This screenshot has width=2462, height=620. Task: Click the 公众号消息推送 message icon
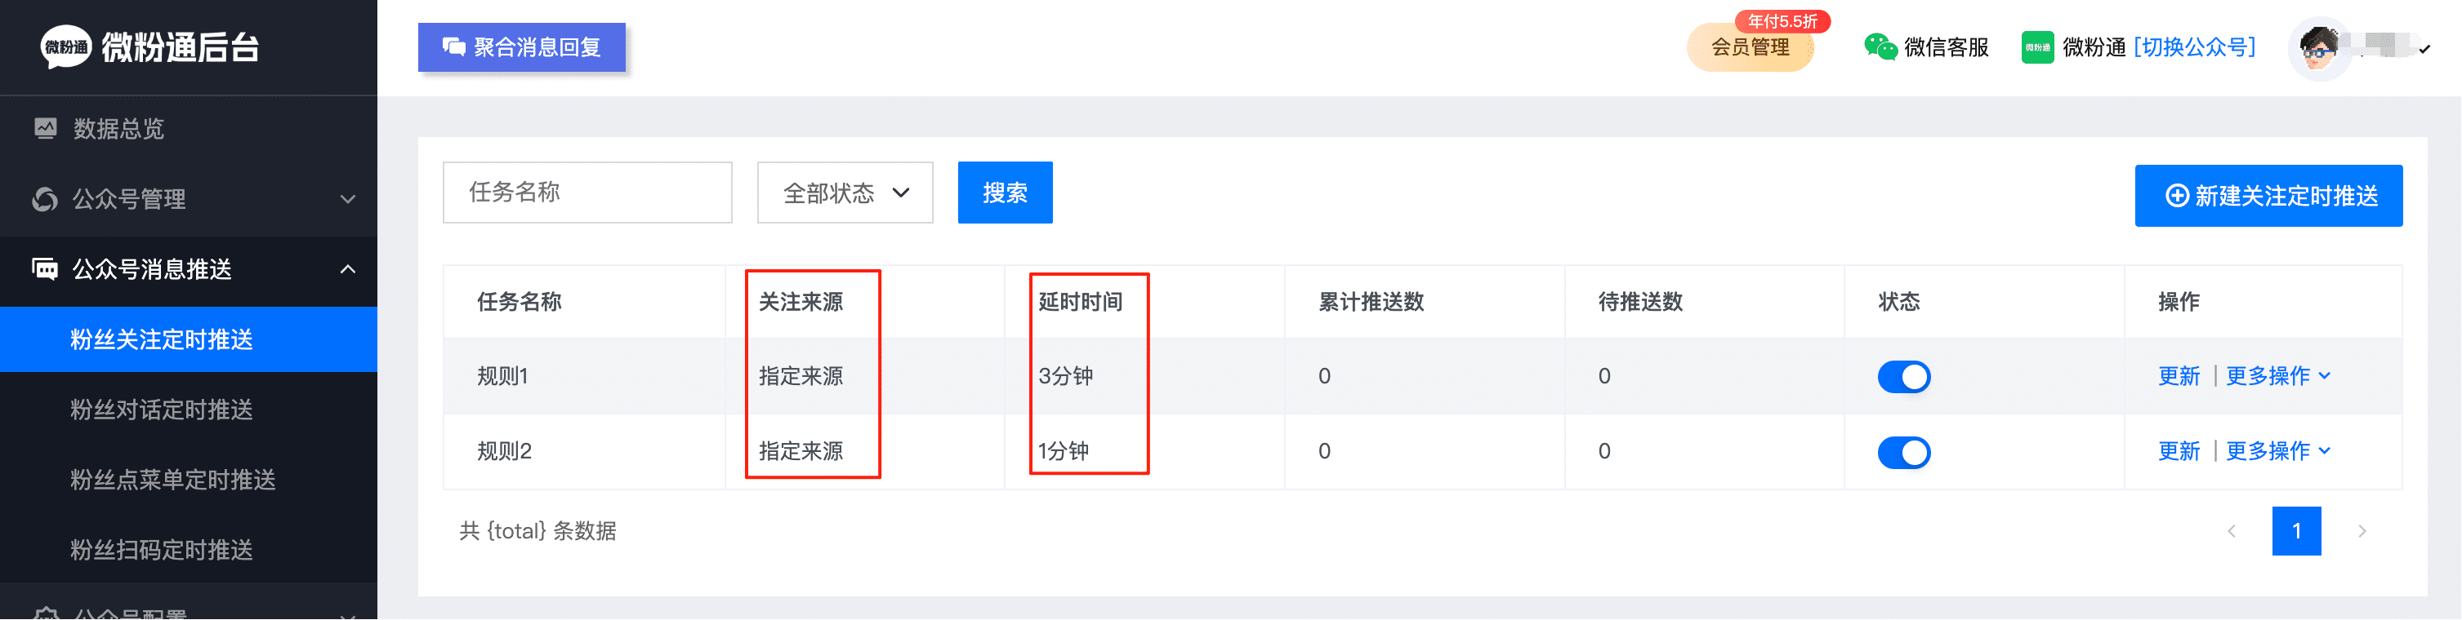click(45, 269)
